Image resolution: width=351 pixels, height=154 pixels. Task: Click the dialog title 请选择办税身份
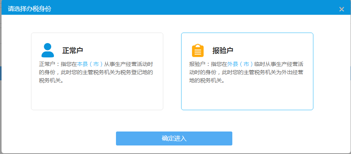29,9
